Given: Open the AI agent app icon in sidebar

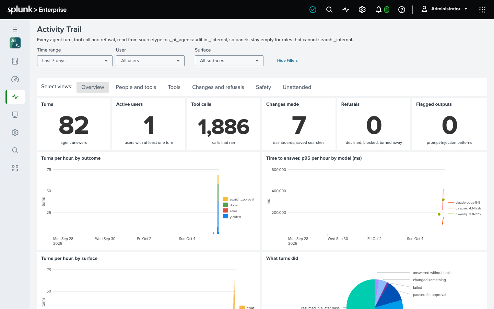Looking at the screenshot, I should click(15, 43).
